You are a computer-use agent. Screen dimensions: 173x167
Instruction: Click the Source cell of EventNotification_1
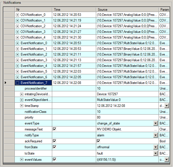coord(127,49)
